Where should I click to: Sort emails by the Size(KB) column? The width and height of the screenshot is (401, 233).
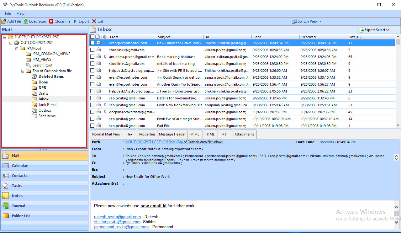[x=371, y=37]
